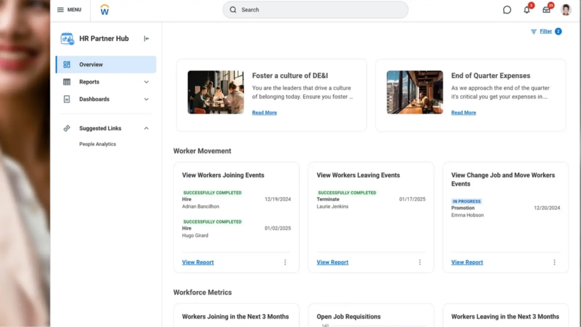Select Dashboards in the sidebar
Viewport: 581px width, 327px height.
tap(106, 99)
